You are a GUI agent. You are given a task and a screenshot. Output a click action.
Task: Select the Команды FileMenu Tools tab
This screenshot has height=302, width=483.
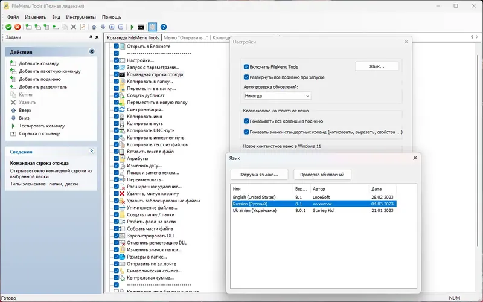click(133, 37)
